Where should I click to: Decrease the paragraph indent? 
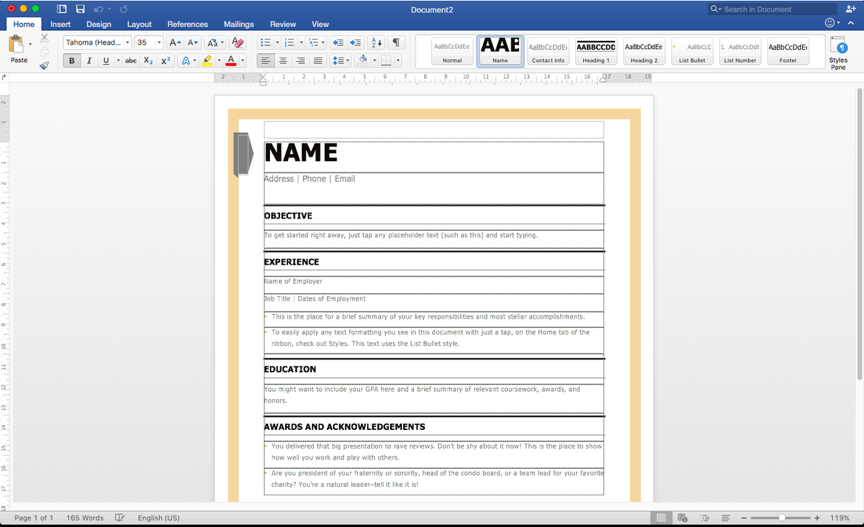click(x=338, y=42)
